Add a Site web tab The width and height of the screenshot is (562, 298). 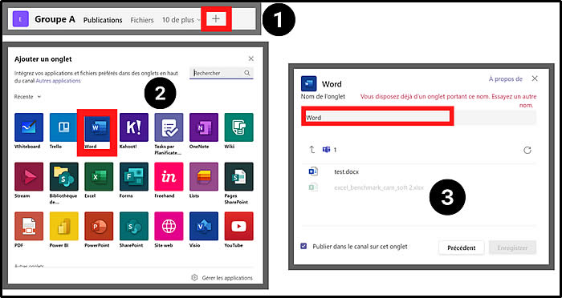click(x=169, y=226)
